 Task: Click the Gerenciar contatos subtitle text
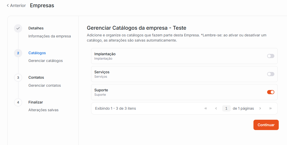pyautogui.click(x=45, y=85)
